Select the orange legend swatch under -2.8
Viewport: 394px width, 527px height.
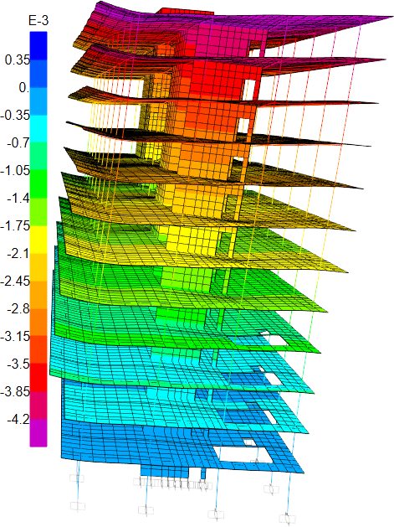tap(38, 322)
